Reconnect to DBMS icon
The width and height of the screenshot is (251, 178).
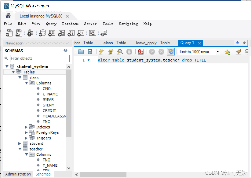pyautogui.click(x=104, y=33)
